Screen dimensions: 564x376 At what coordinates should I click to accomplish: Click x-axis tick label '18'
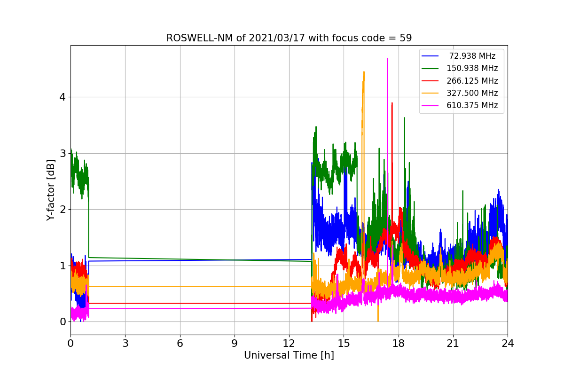pos(399,344)
